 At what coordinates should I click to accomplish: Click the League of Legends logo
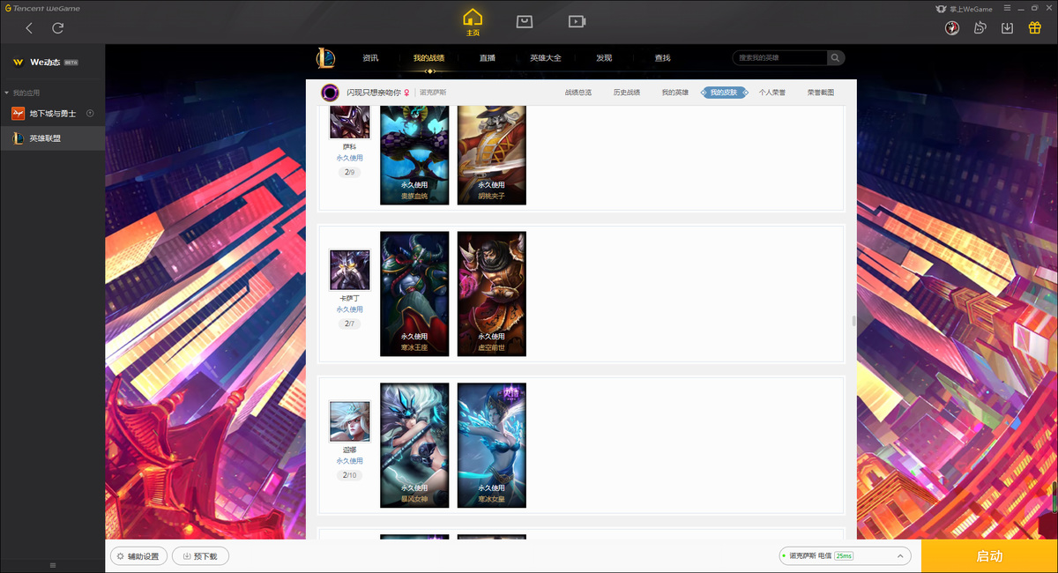click(x=326, y=58)
